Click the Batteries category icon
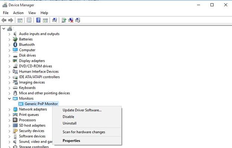 15,39
